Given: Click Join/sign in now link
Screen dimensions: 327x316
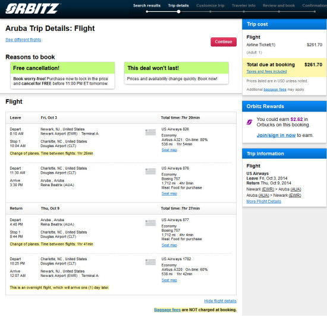Looking at the screenshot, I should (276, 135).
